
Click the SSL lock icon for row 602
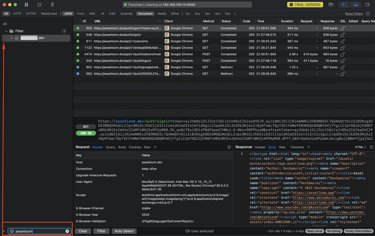pyautogui.click(x=343, y=67)
